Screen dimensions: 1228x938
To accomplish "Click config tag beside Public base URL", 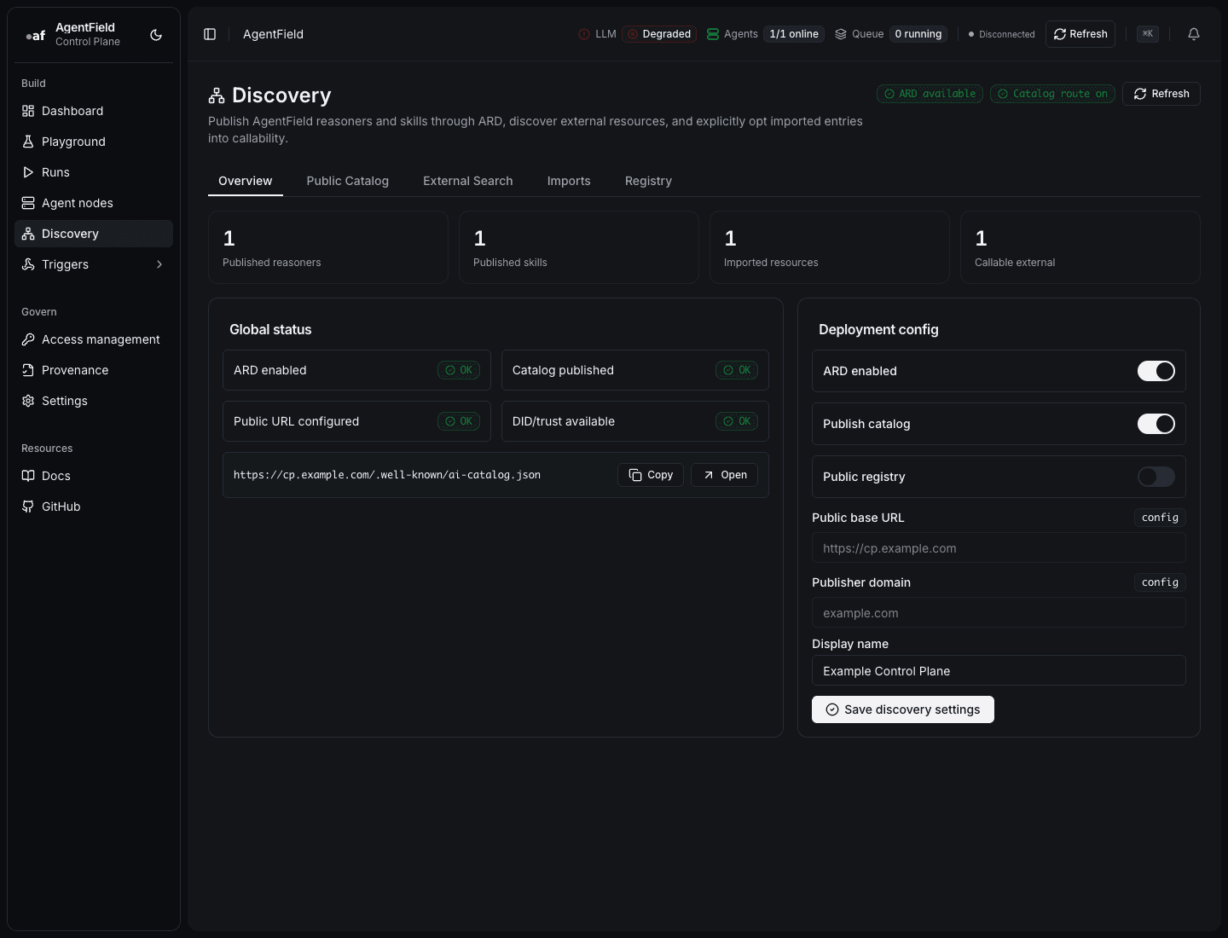I will 1160,518.
